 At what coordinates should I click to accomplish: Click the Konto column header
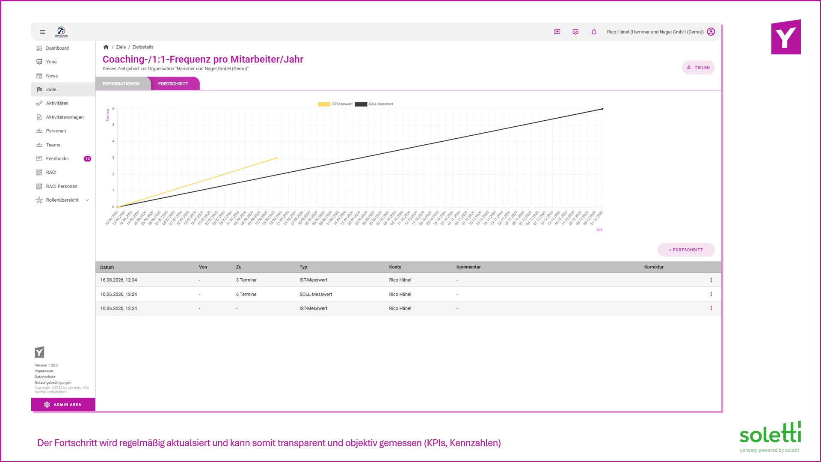(x=395, y=267)
